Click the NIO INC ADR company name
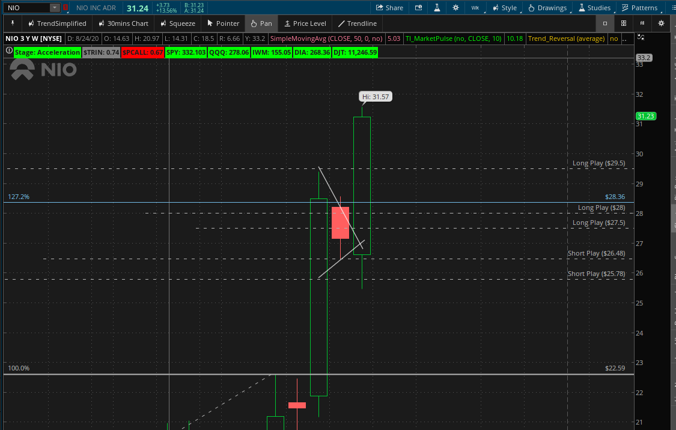Screen dimensions: 676x430 pyautogui.click(x=96, y=8)
